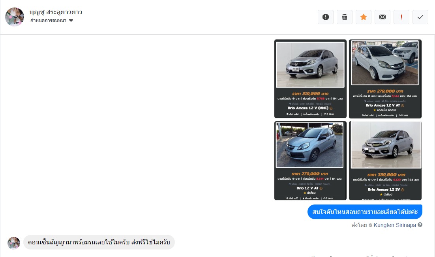Delete conversation with trash icon
The image size is (435, 257).
(x=345, y=17)
